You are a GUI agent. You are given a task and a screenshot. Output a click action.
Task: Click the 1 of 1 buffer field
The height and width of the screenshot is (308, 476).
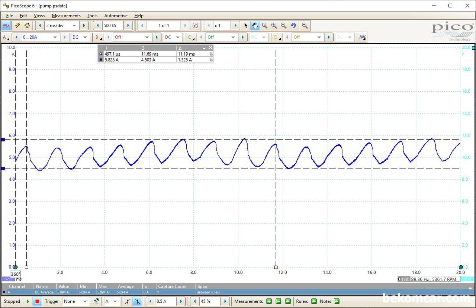pos(164,26)
